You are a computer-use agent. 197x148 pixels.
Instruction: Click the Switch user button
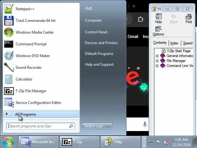tap(94, 126)
